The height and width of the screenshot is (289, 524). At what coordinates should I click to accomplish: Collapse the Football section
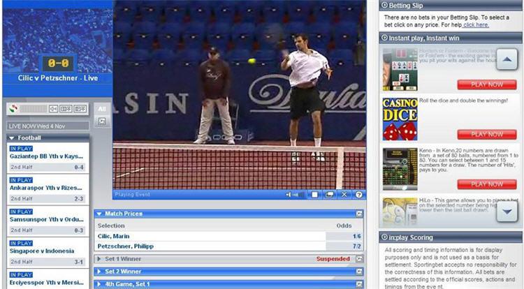coord(12,138)
